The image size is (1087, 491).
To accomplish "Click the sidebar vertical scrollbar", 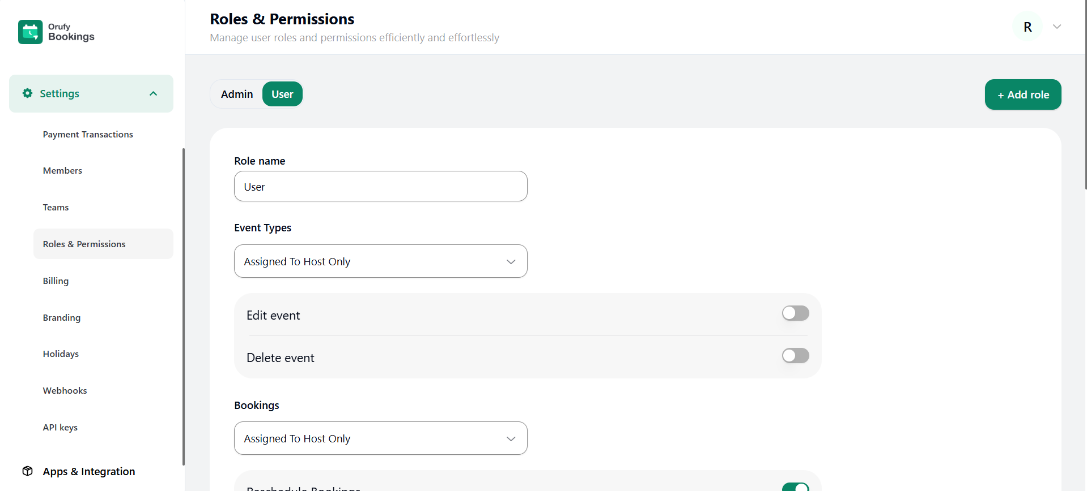I will pyautogui.click(x=183, y=305).
